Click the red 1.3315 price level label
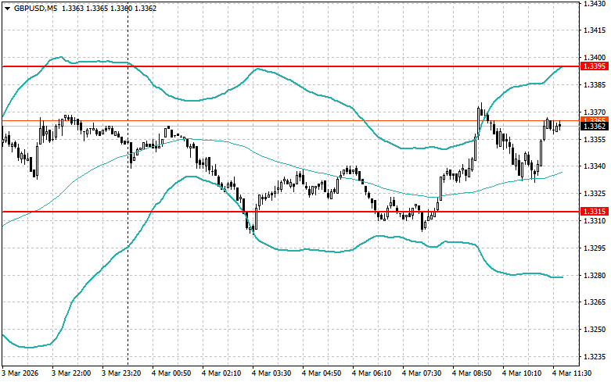 [x=594, y=212]
